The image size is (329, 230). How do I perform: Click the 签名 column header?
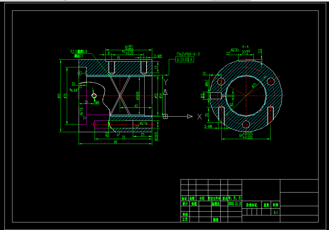pos(224,198)
